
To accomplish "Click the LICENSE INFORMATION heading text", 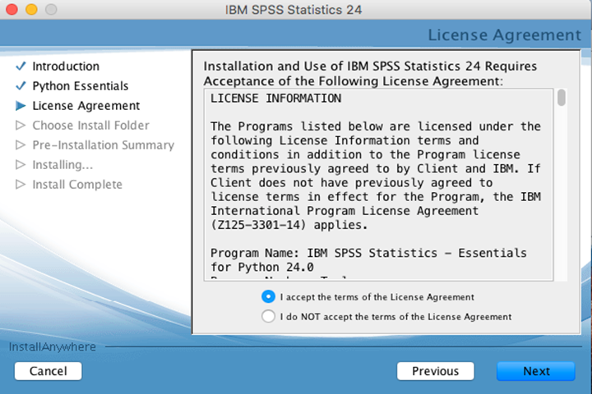I will point(276,98).
